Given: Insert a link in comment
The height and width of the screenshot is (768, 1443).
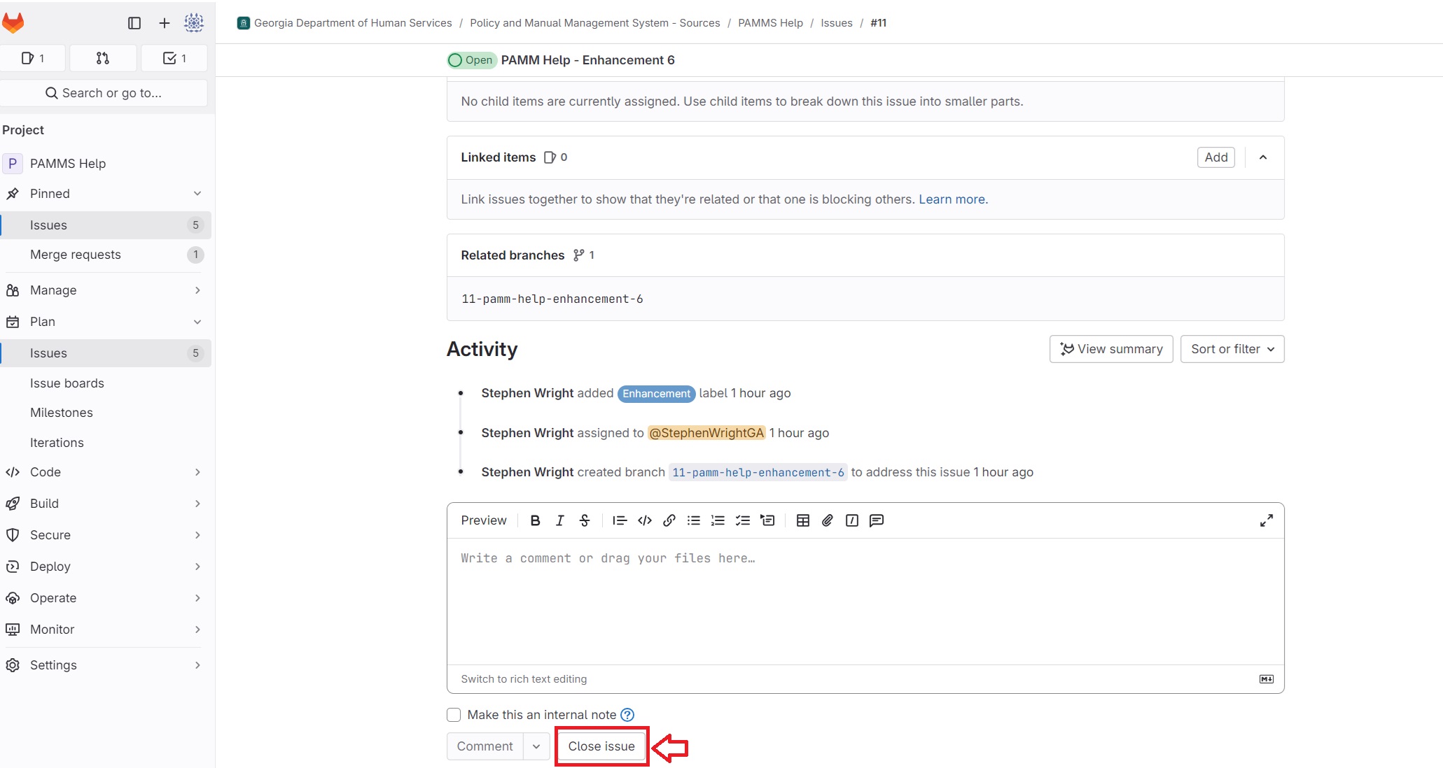Looking at the screenshot, I should click(669, 520).
